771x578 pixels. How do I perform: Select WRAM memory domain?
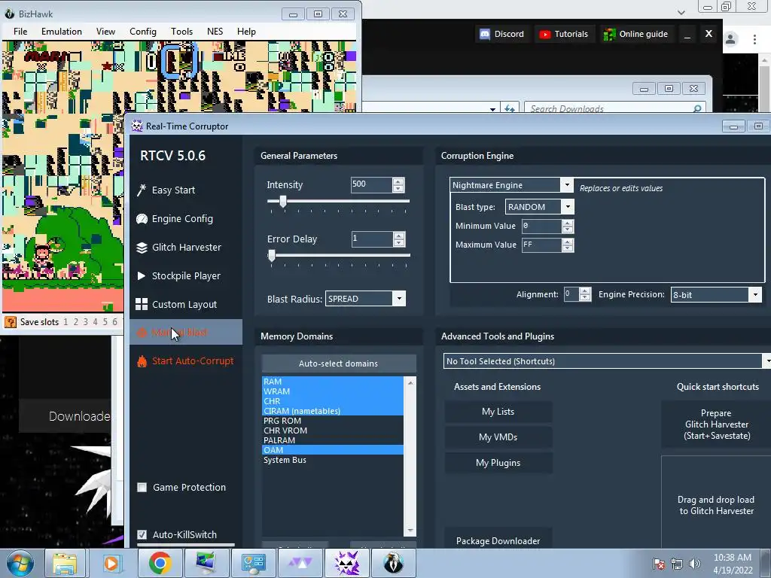(332, 391)
